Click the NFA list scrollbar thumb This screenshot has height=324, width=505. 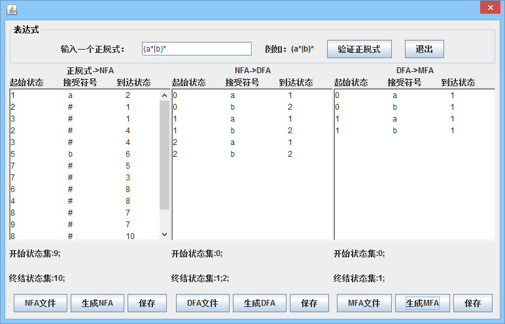tap(165, 155)
